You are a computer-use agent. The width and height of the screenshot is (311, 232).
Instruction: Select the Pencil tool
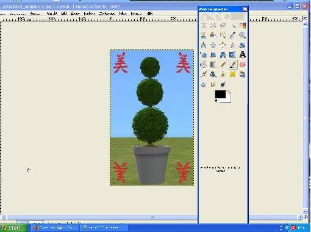point(223,65)
